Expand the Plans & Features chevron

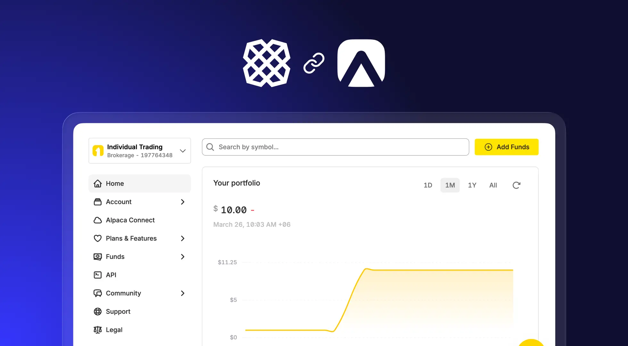(183, 238)
